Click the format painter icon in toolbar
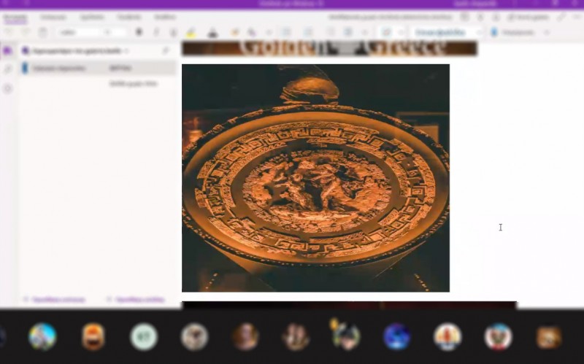Image resolution: width=584 pixels, height=364 pixels. coord(235,32)
